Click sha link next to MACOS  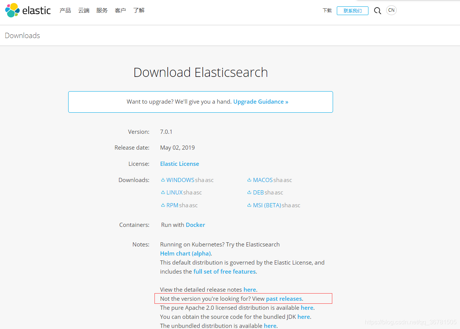pyautogui.click(x=278, y=180)
